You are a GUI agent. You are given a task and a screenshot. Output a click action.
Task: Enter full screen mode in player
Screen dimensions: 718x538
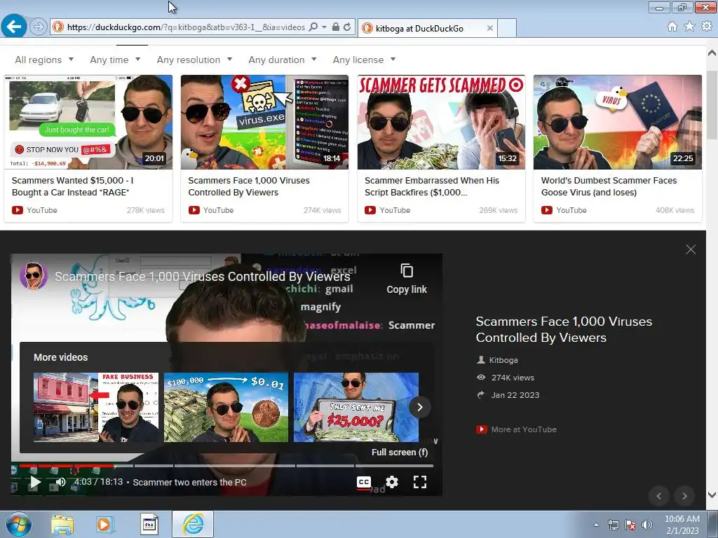[x=420, y=482]
